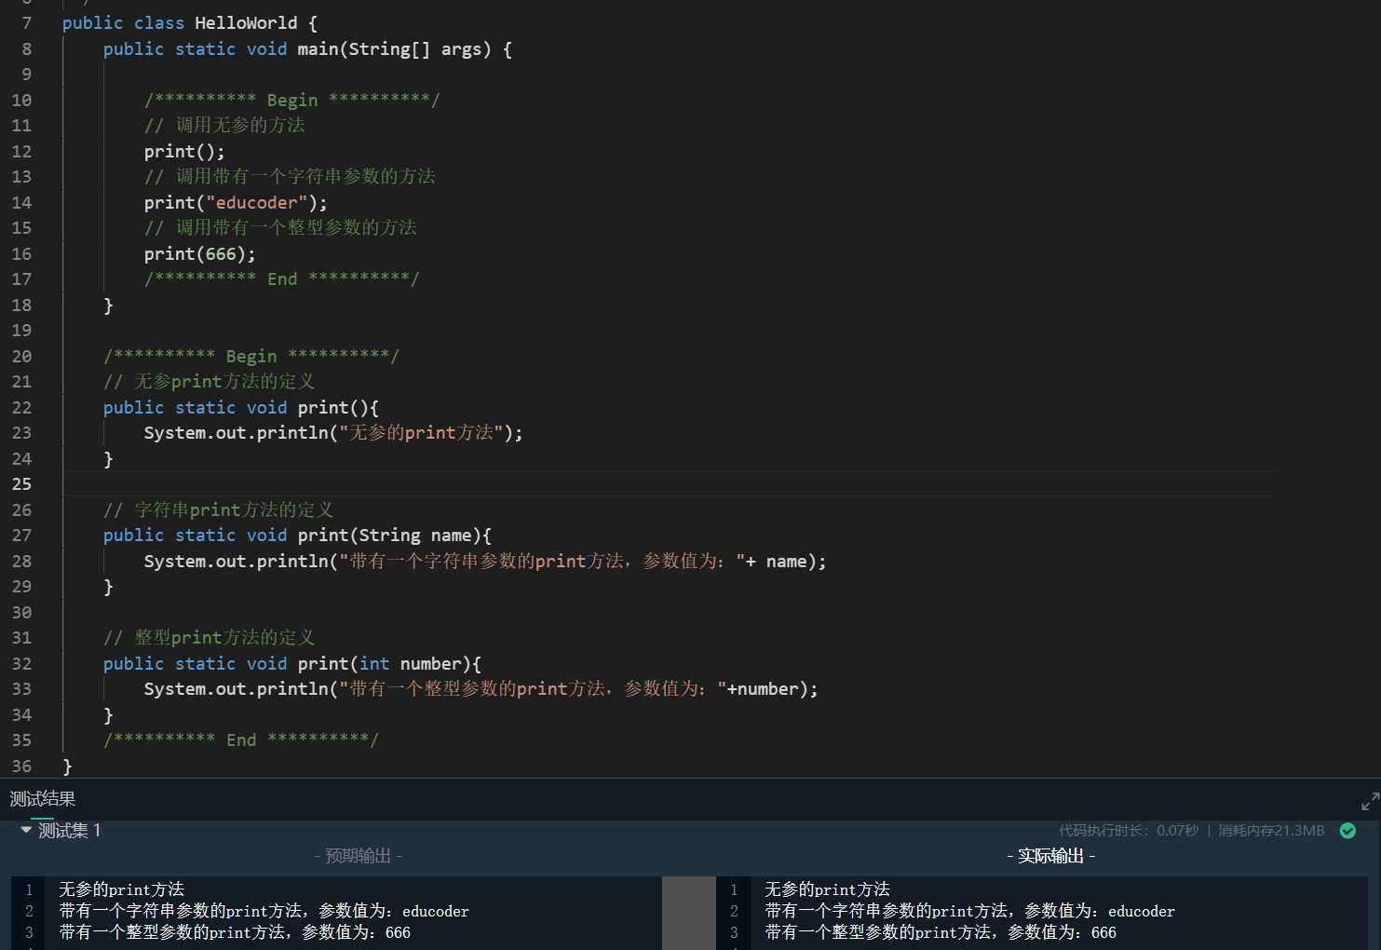
Task: Click the 字符串print方法的定义 comment
Action: click(218, 509)
